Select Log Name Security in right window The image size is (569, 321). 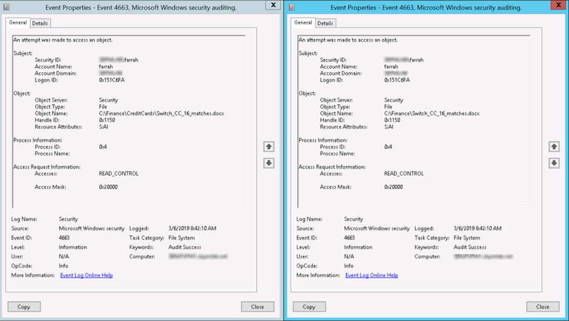pyautogui.click(x=353, y=219)
